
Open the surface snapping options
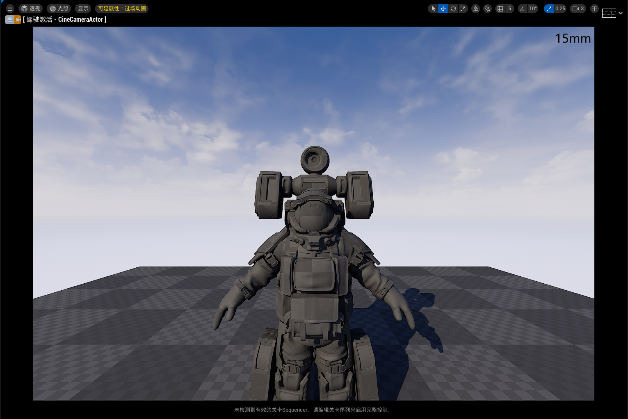(x=487, y=9)
